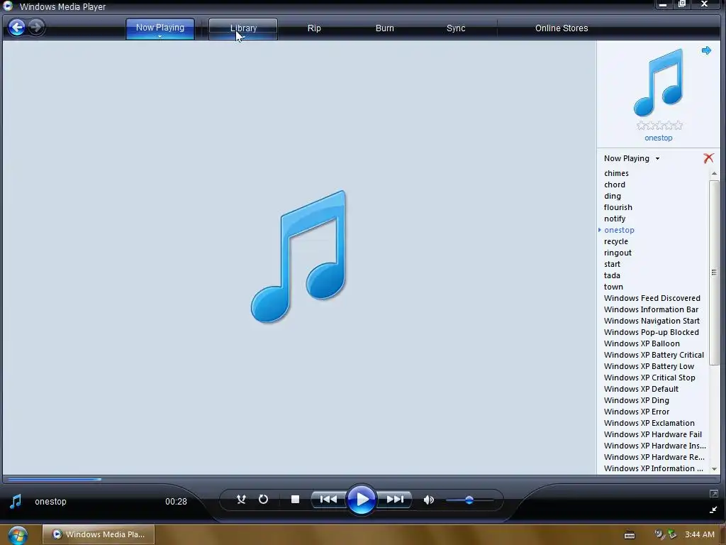This screenshot has width=726, height=545.
Task: Select Windows XP Hardware Fail track
Action: point(653,434)
